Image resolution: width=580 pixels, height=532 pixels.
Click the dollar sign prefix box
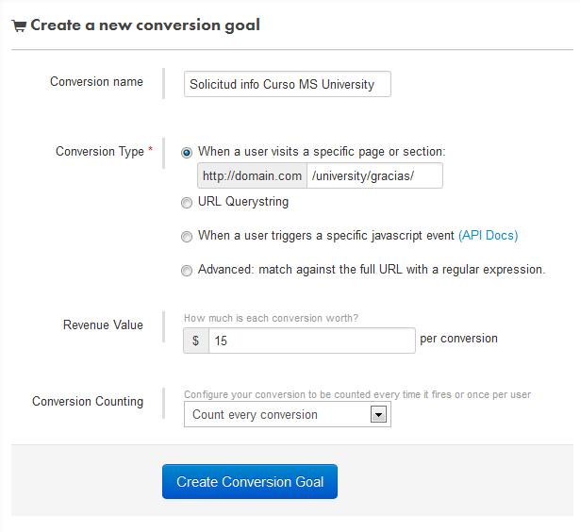(x=196, y=341)
